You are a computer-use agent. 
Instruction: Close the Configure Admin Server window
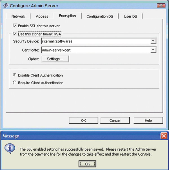[x=161, y=5]
